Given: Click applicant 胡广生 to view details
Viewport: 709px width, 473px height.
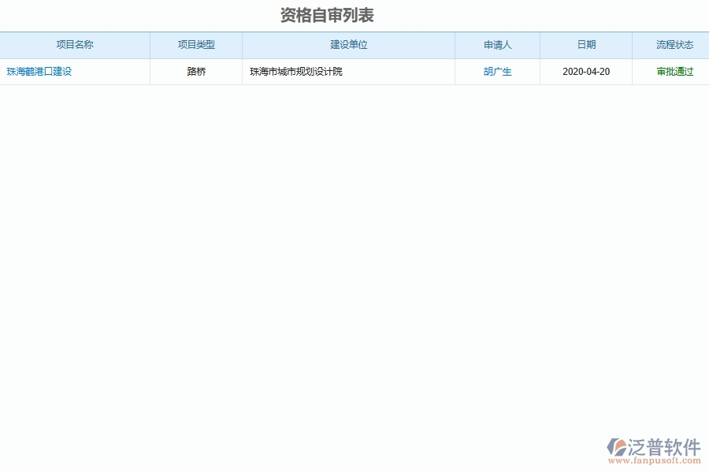Looking at the screenshot, I should coord(497,71).
